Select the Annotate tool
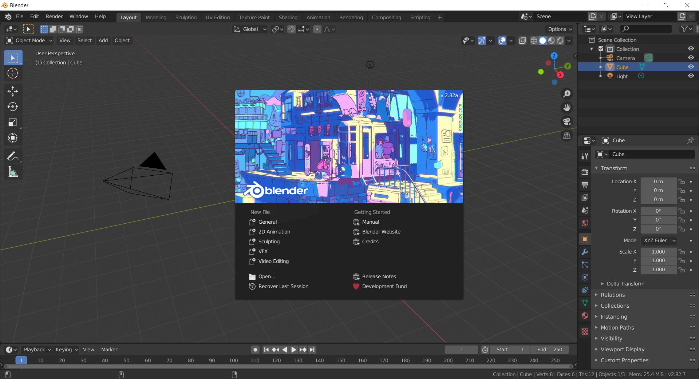This screenshot has width=699, height=379. [13, 156]
